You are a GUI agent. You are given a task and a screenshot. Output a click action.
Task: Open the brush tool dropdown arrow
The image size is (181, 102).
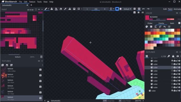pos(48,9)
